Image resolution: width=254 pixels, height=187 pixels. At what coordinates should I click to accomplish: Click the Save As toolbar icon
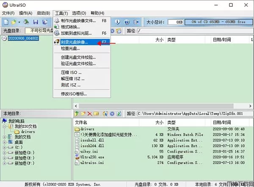pyautogui.click(x=45, y=22)
